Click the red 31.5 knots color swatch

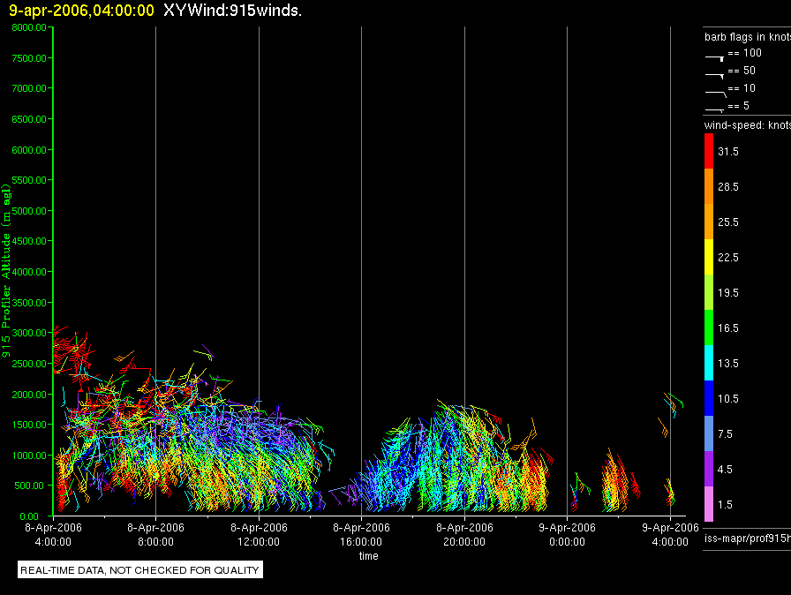pos(709,151)
